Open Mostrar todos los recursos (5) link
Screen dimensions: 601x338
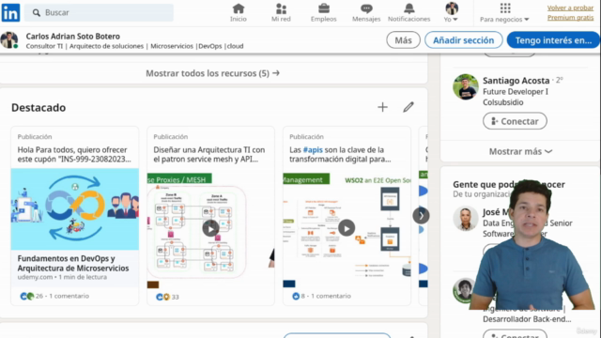pos(213,73)
